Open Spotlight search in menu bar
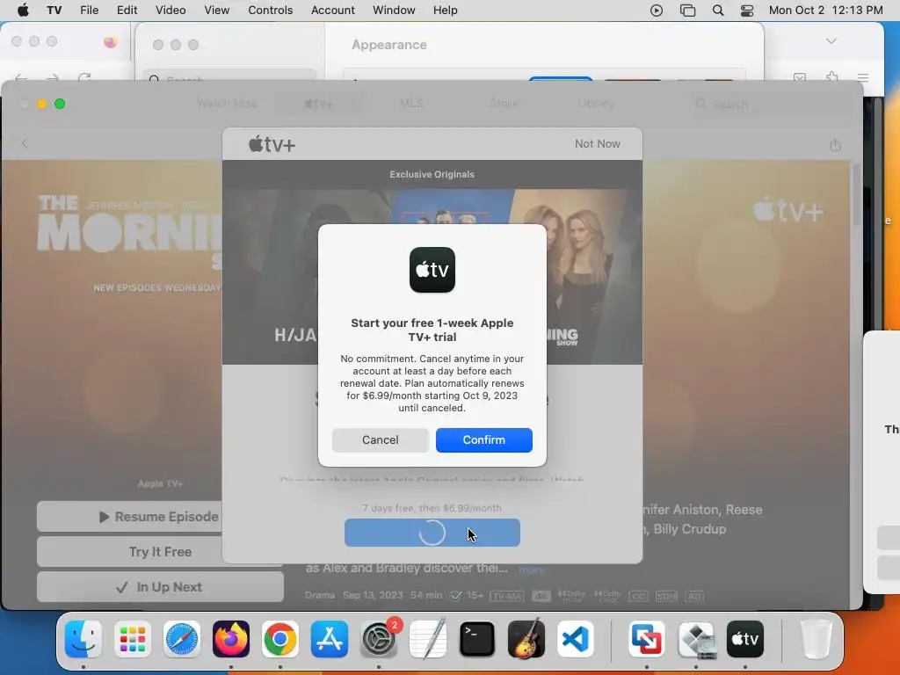This screenshot has height=675, width=900. pyautogui.click(x=718, y=11)
